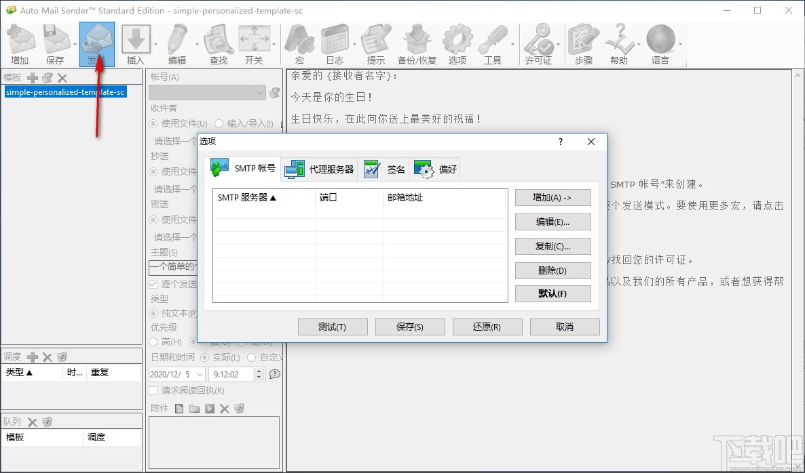The height and width of the screenshot is (473, 805).
Task: Enable the 输入/导入(I) radio option
Action: (219, 124)
